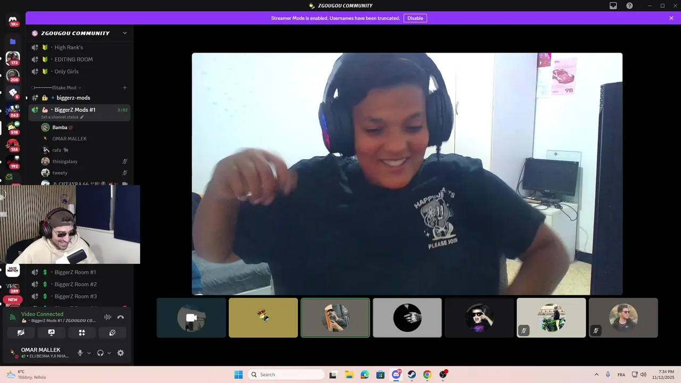Open Windows Start menu
This screenshot has height=383, width=681.
pos(238,374)
